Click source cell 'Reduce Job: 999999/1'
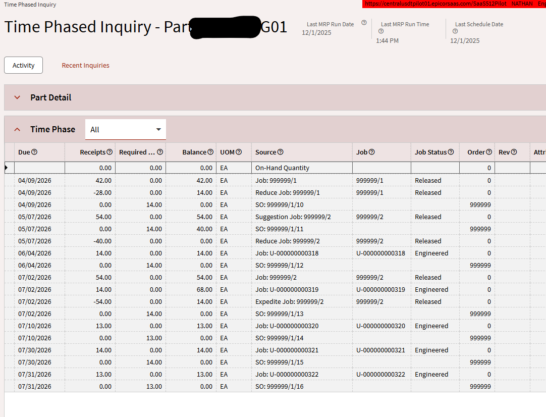The image size is (546, 417). [302, 192]
